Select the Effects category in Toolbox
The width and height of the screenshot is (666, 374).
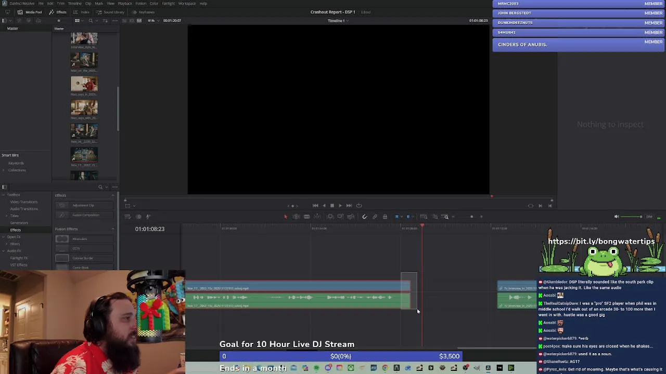(16, 230)
